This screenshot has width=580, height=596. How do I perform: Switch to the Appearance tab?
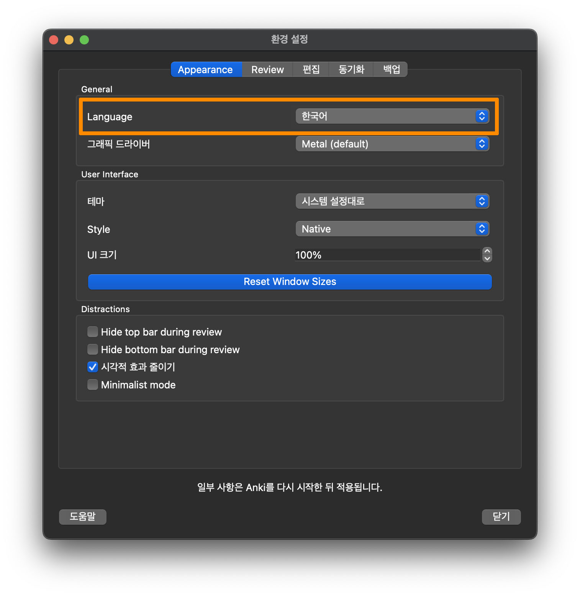coord(206,70)
